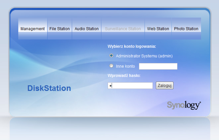Choose the Inne konto radio option

tap(111, 66)
